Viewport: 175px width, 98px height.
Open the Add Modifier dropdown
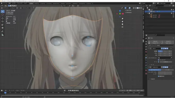(161, 45)
